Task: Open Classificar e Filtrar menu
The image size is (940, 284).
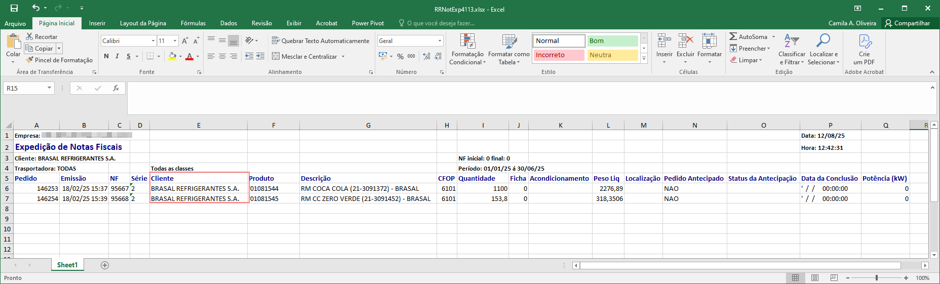Action: pyautogui.click(x=792, y=49)
